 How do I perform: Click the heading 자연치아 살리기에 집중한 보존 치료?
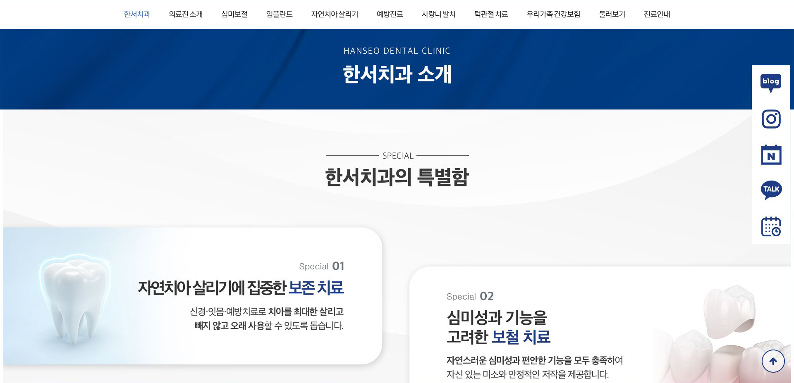click(241, 288)
